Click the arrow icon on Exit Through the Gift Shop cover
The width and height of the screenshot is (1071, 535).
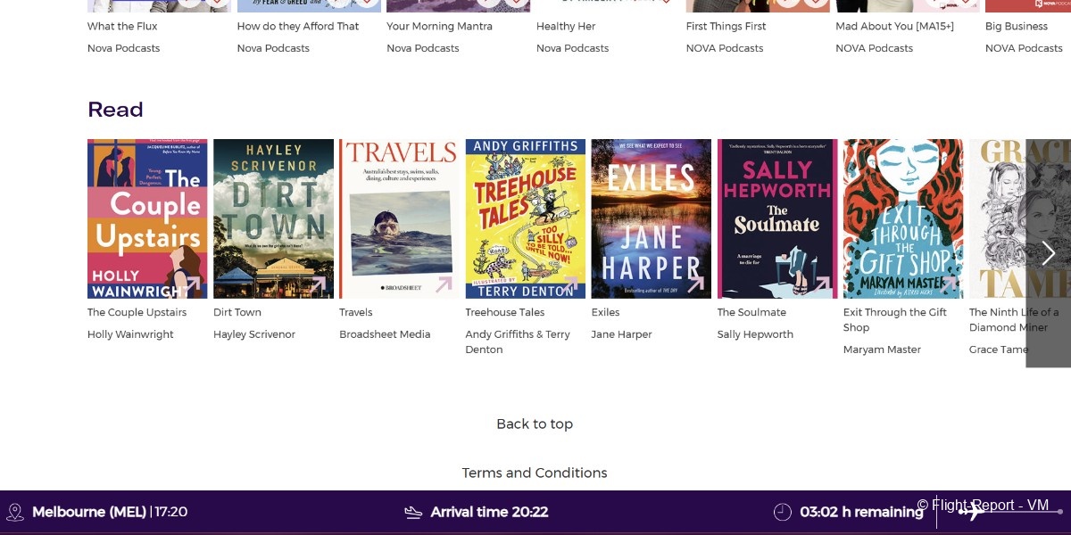pyautogui.click(x=947, y=284)
